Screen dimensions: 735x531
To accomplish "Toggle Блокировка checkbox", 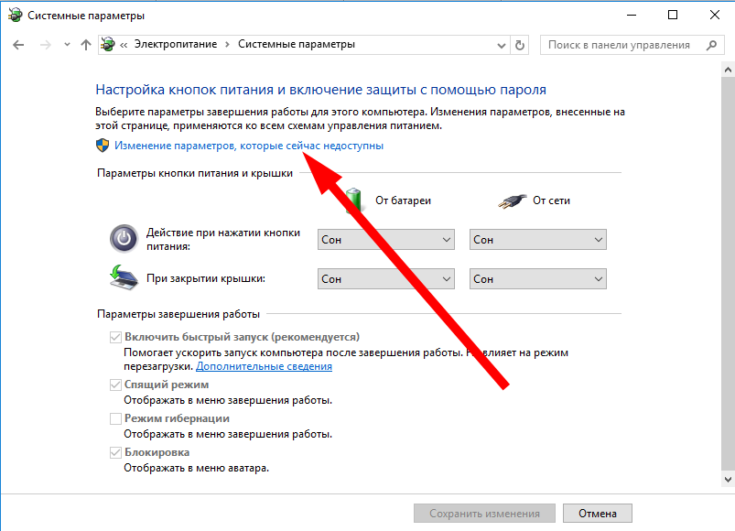I will pos(115,452).
